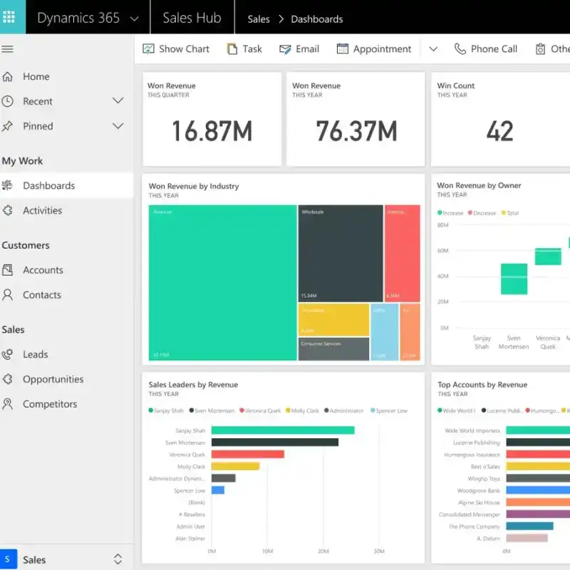
Task: Click the 16.87M Won Revenue quarter card
Action: point(212,119)
